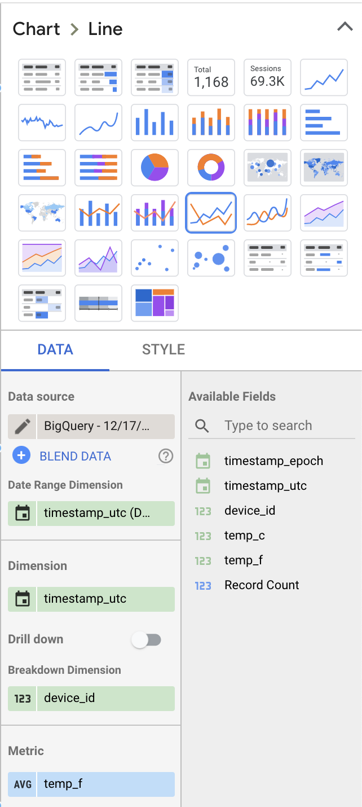Open the AVG aggregation for temp_f
Screen dimensions: 362x807
[x=23, y=784]
